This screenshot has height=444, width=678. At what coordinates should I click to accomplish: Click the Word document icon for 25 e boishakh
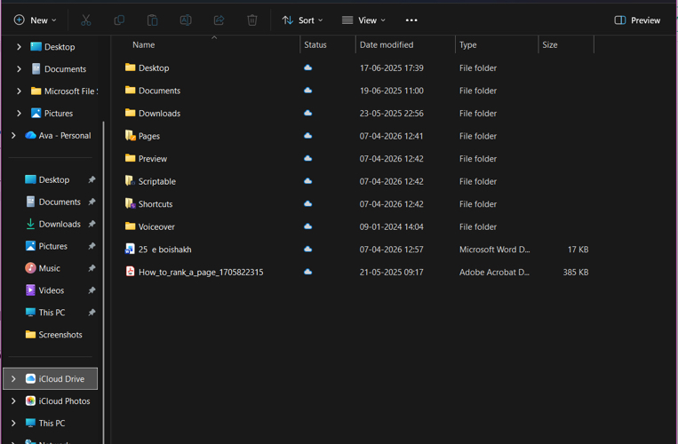pos(130,250)
